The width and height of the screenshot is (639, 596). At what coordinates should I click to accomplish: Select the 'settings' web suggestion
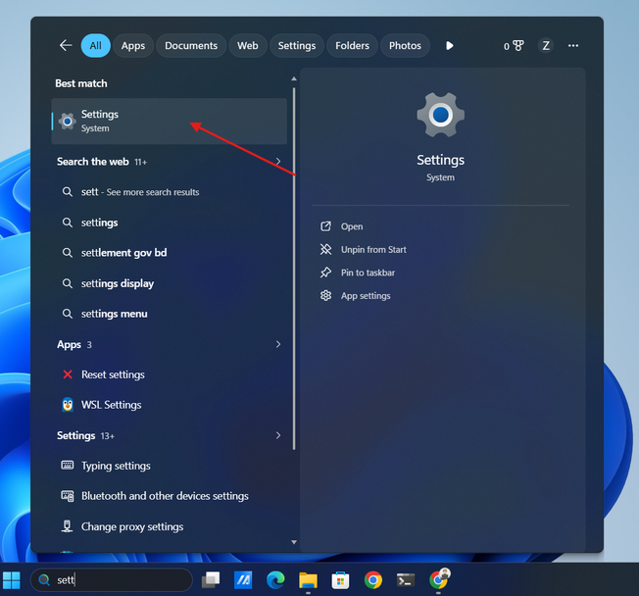click(x=170, y=223)
